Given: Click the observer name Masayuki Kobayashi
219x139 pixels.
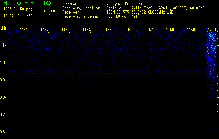Looking at the screenshot, I should [125, 4].
